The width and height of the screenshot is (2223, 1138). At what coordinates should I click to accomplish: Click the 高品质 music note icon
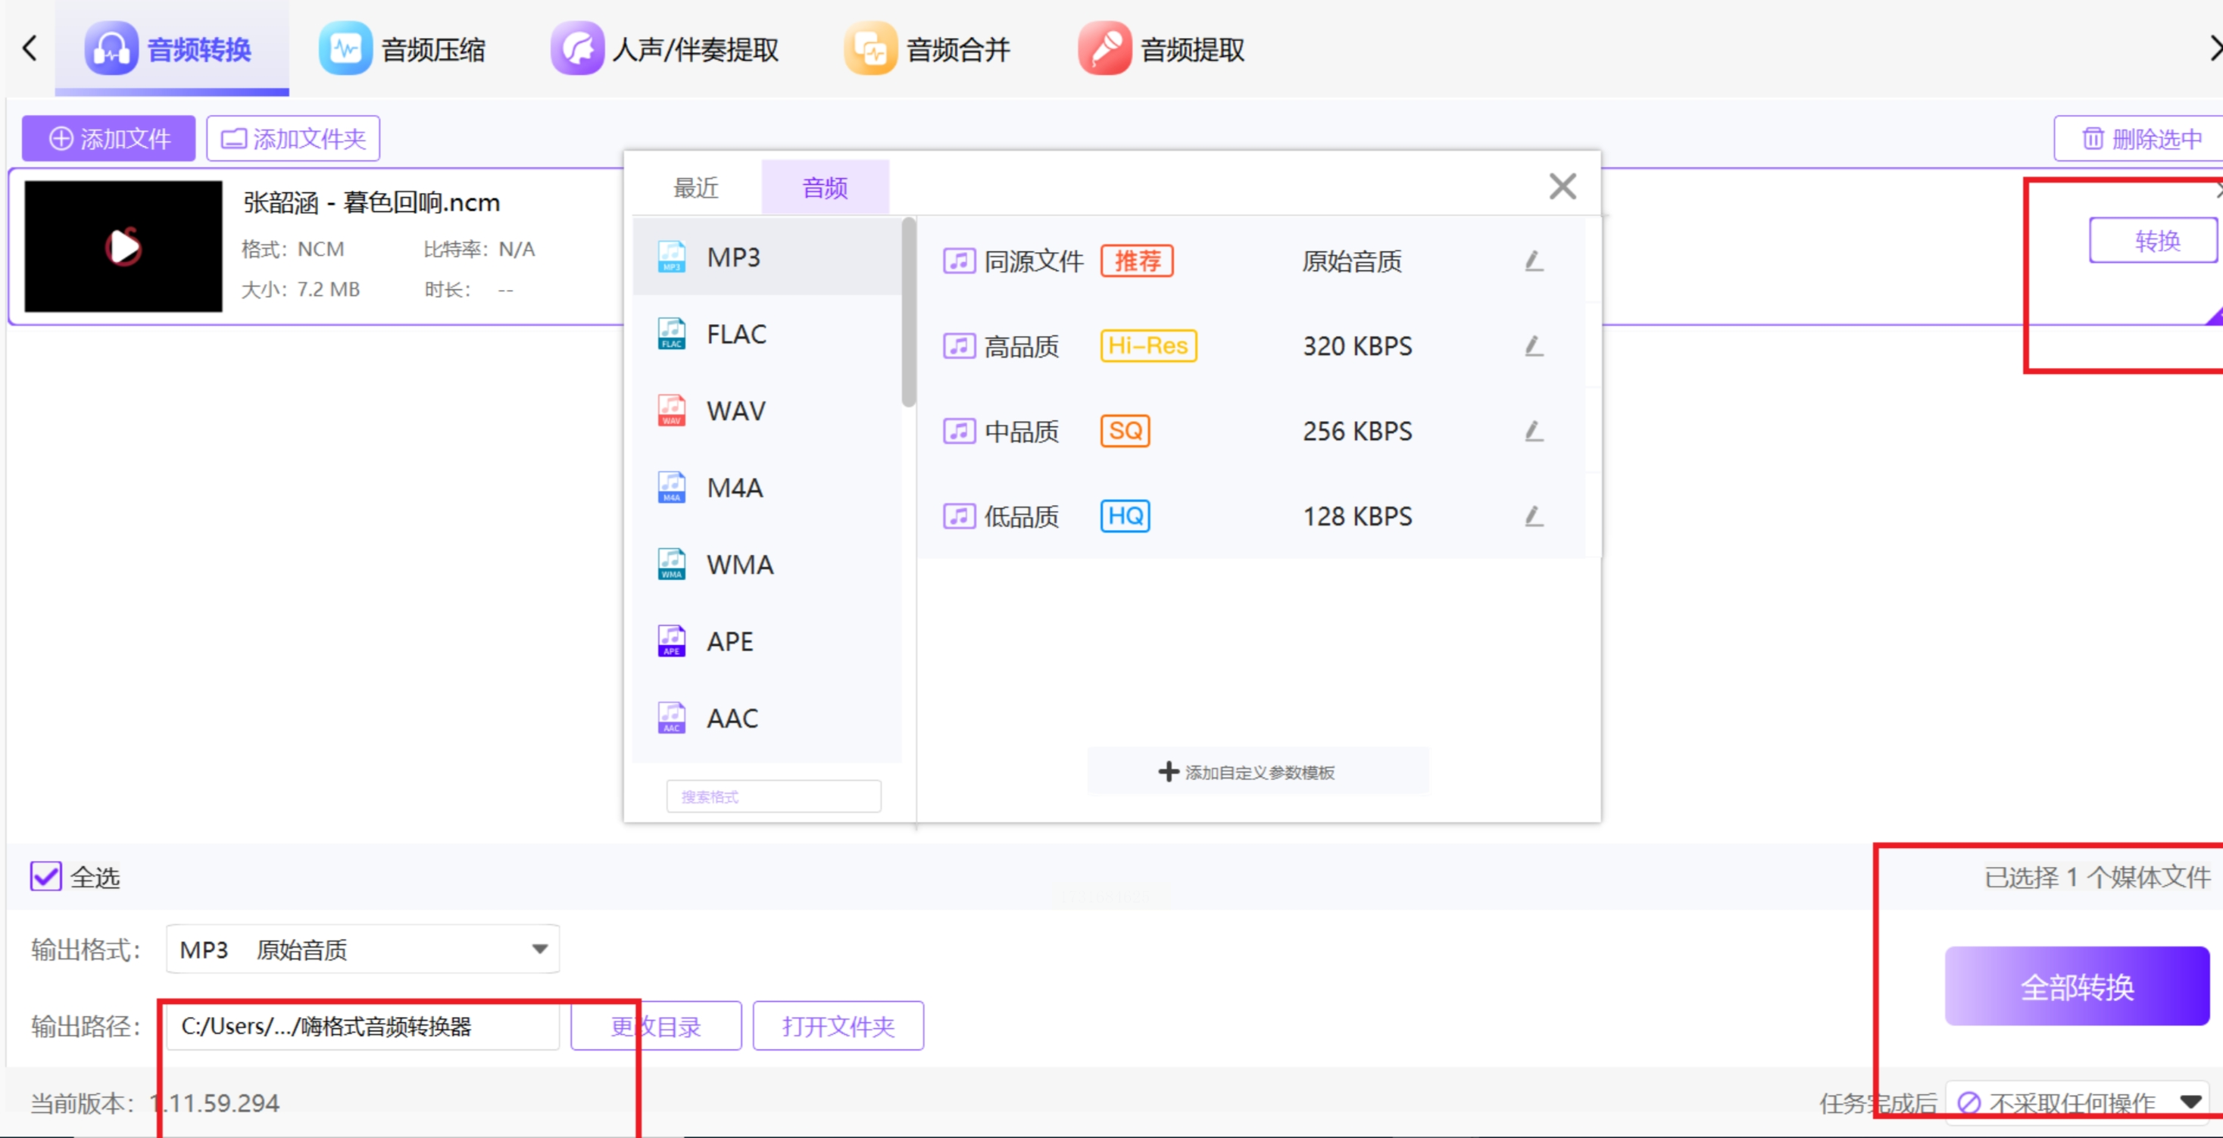tap(959, 346)
